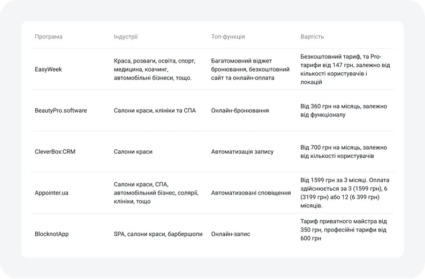This screenshot has width=425, height=279.
Task: Click the Індустрії column header
Action: click(x=125, y=36)
